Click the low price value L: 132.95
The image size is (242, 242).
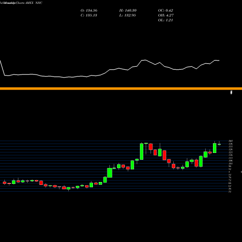[127, 15]
